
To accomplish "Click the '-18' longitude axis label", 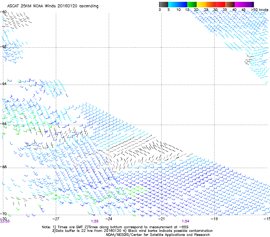I will 214,219.
